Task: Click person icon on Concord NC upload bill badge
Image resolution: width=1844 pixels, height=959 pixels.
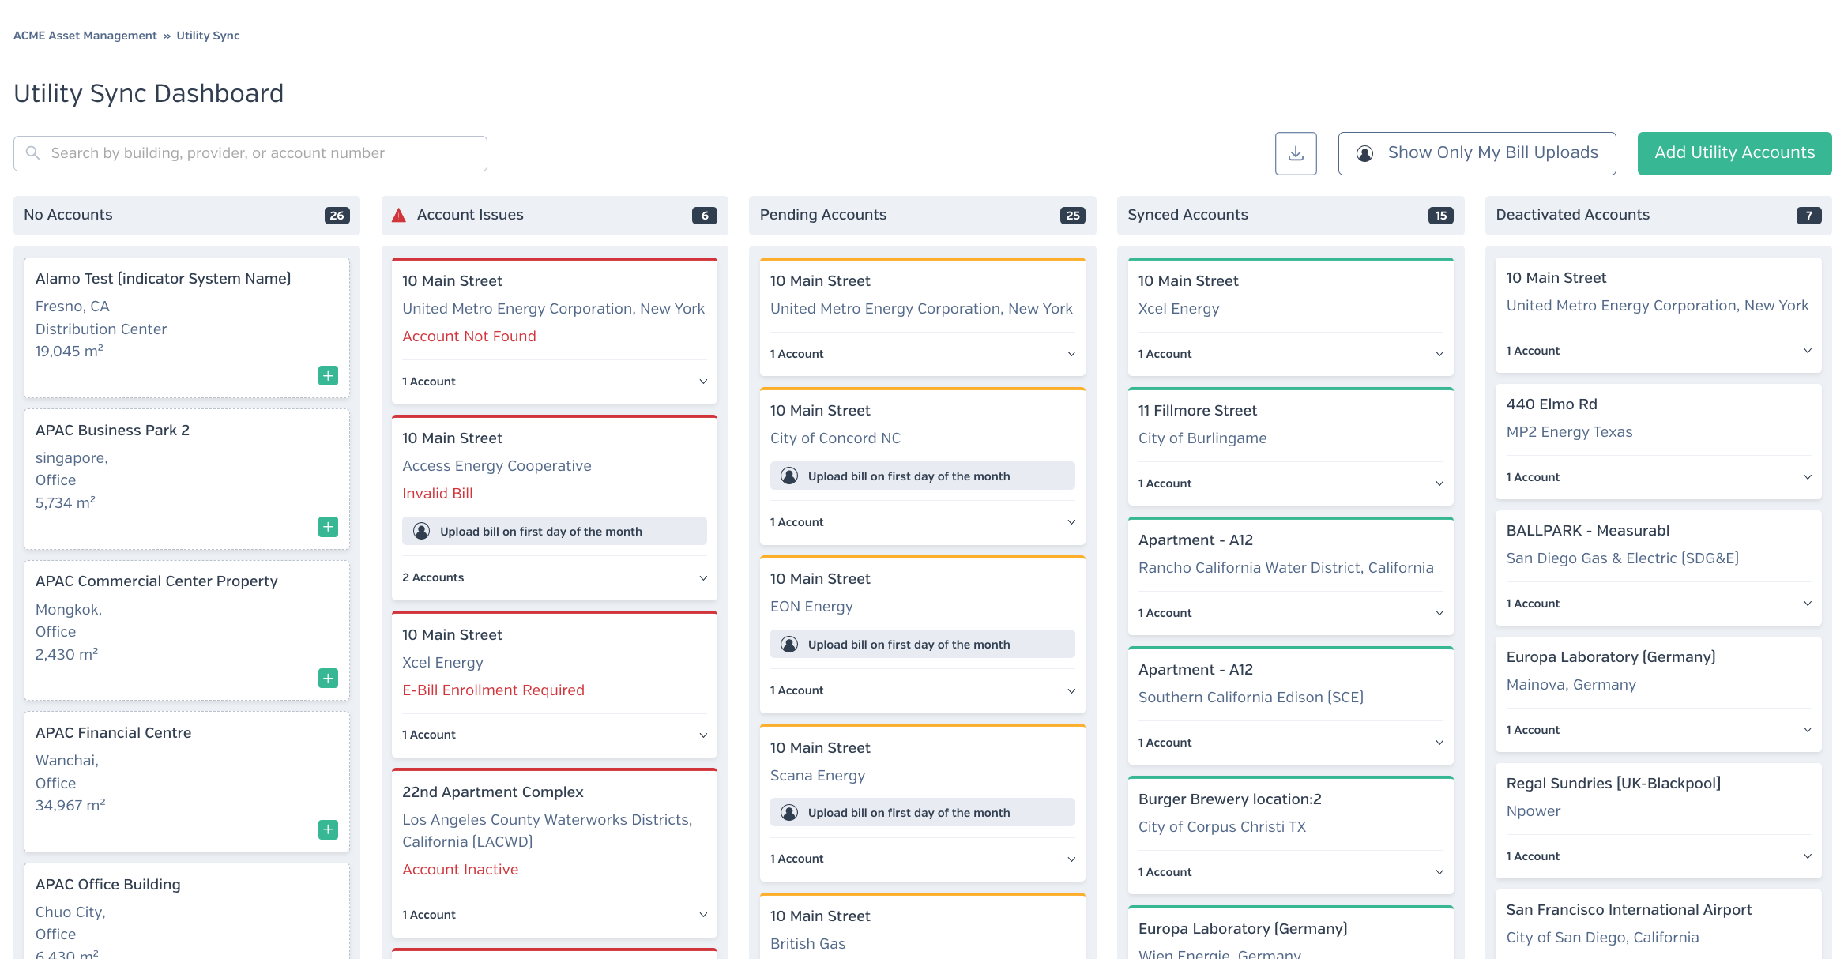Action: point(789,476)
